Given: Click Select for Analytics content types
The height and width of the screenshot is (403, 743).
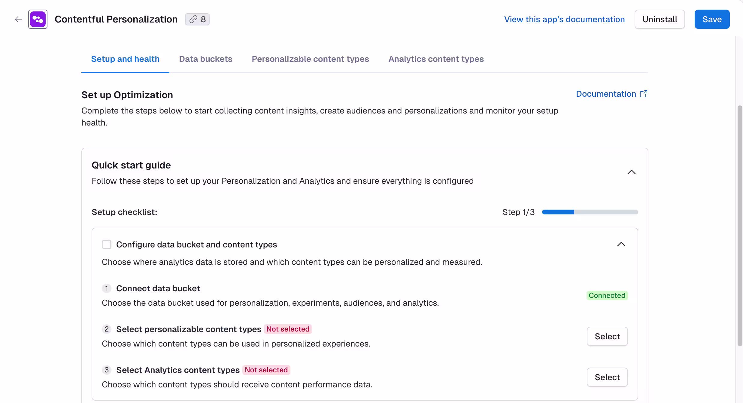Looking at the screenshot, I should coord(607,377).
